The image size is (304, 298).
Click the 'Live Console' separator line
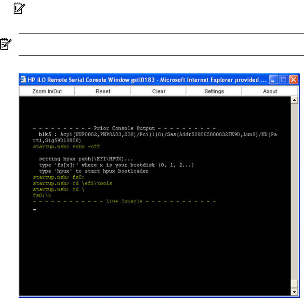coord(124,201)
